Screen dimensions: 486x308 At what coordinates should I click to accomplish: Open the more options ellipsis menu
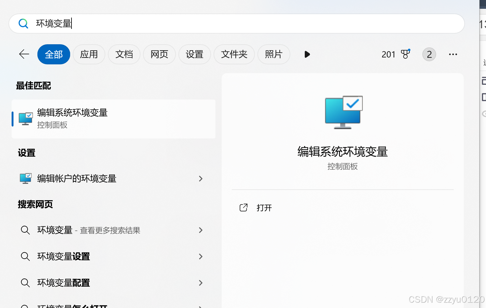(453, 54)
